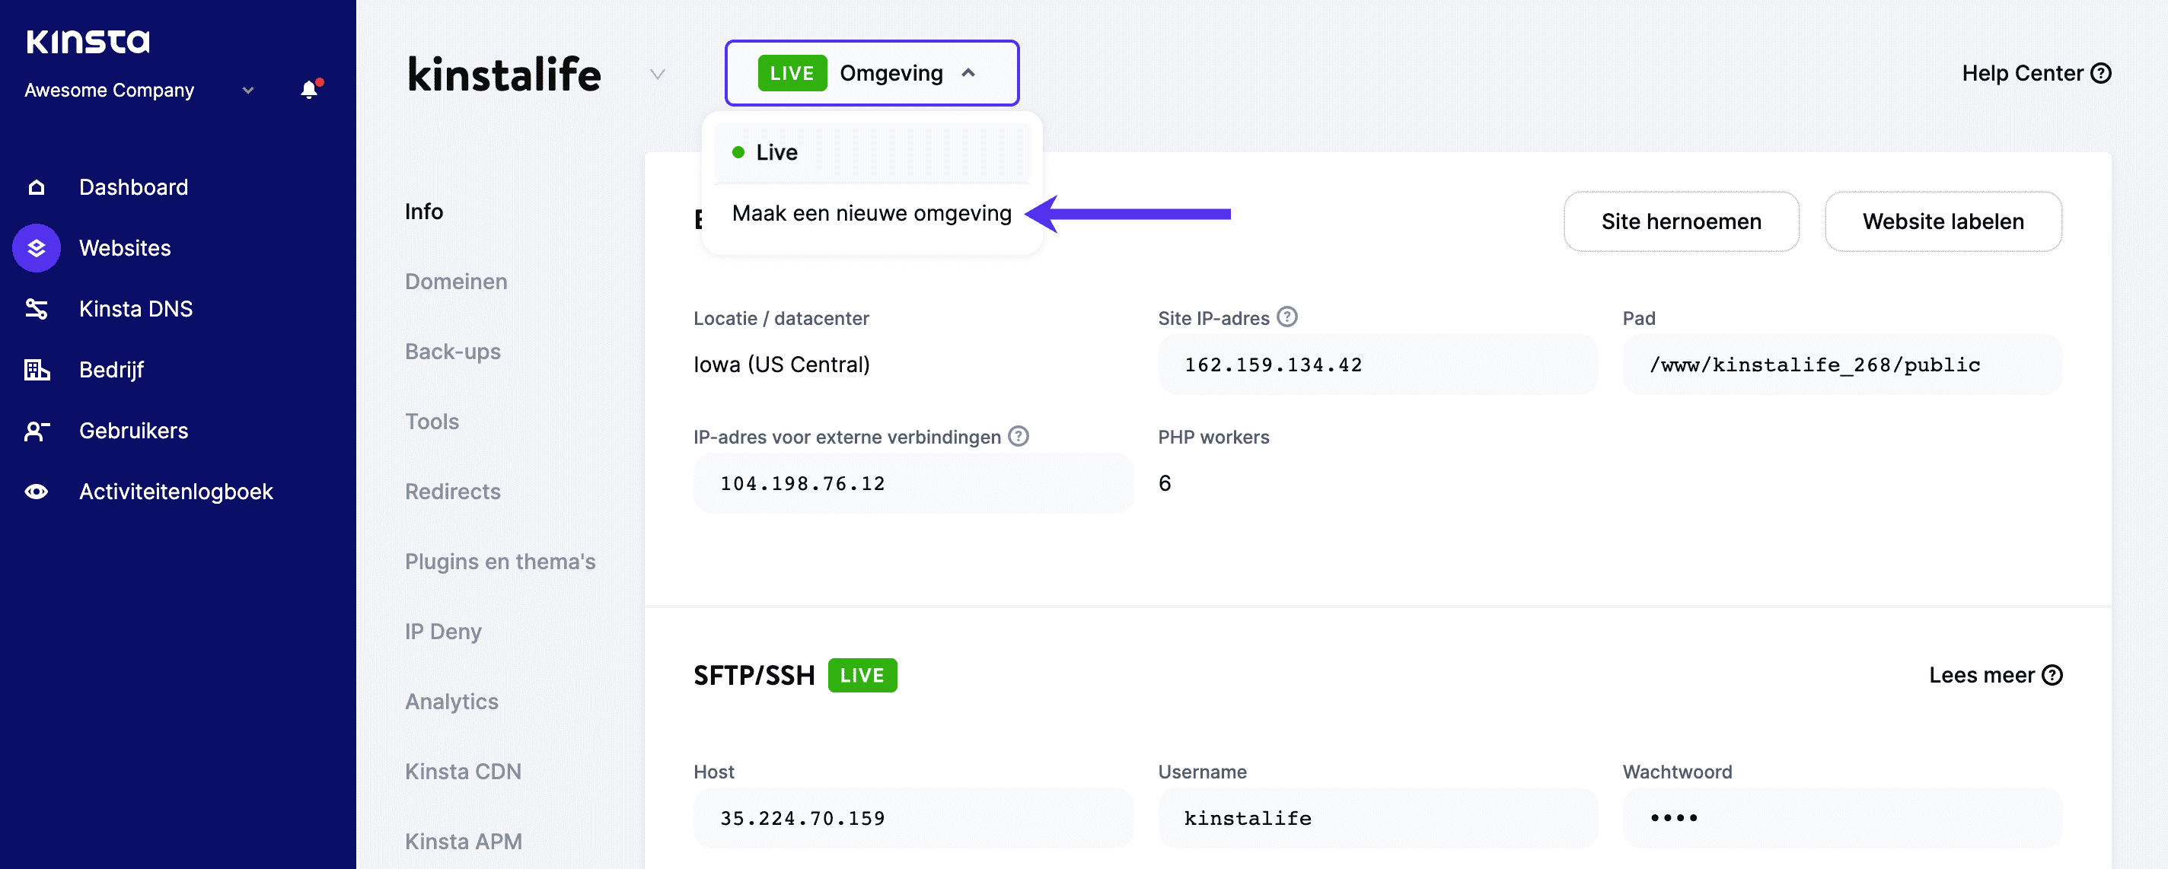Click the 'Site hernoemen' button
The width and height of the screenshot is (2168, 869).
click(1682, 221)
